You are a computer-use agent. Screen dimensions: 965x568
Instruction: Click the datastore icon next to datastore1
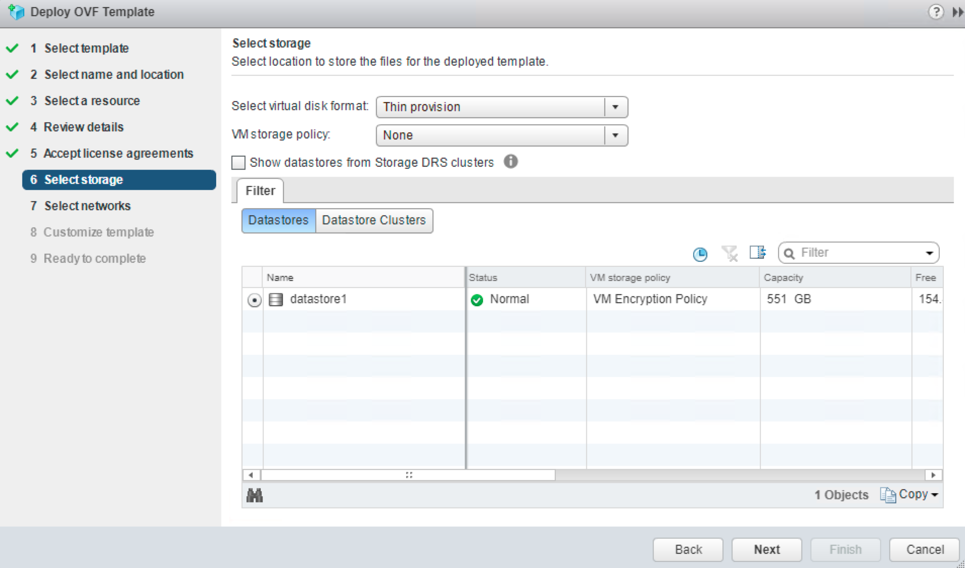click(276, 299)
